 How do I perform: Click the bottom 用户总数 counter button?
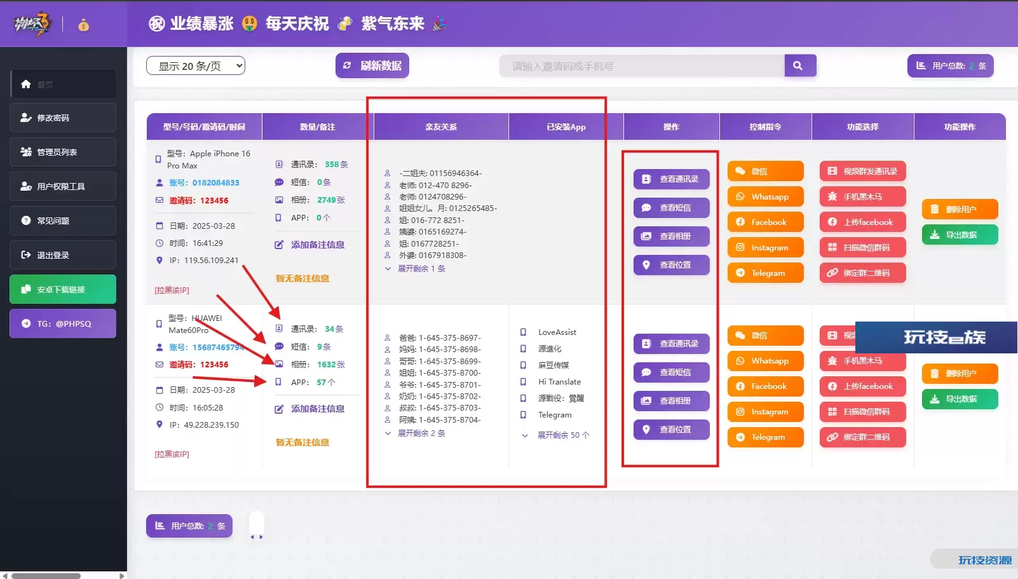coord(189,526)
